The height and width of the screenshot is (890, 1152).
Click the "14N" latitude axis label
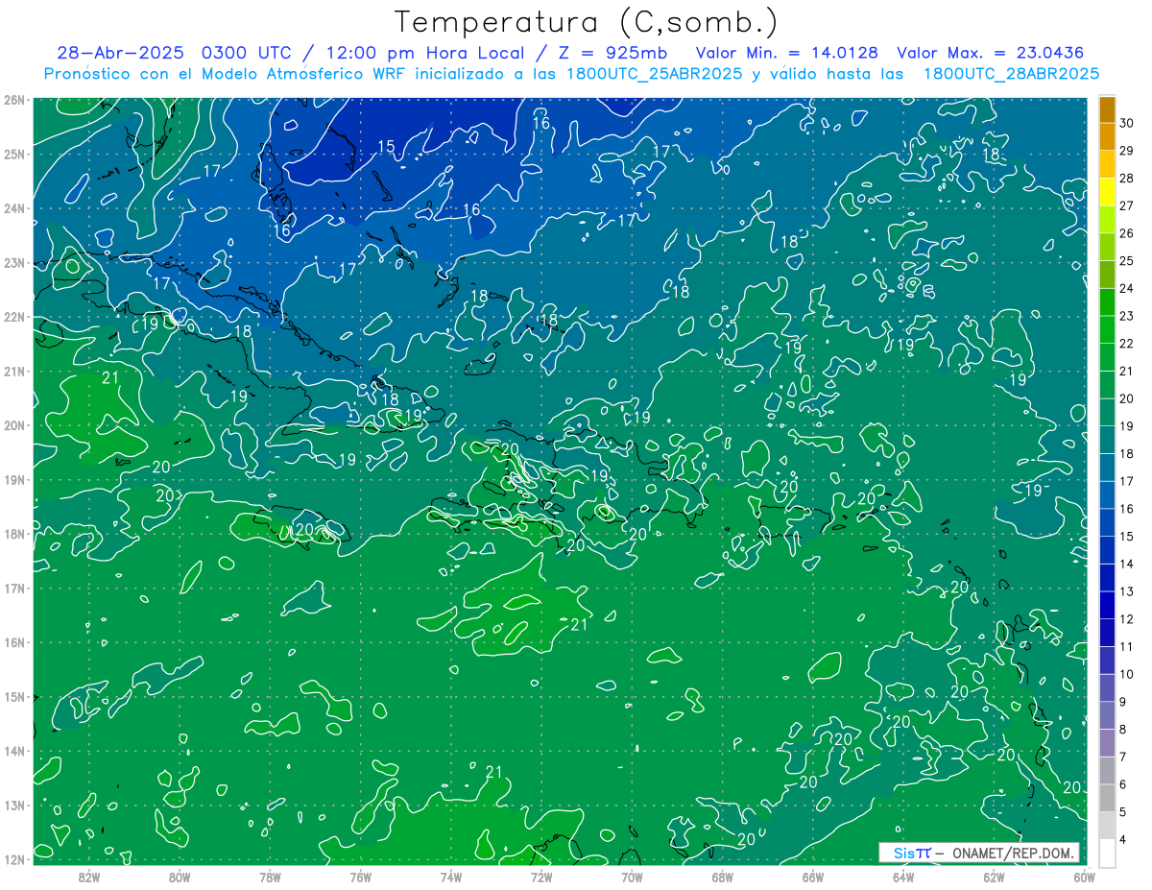pos(14,751)
